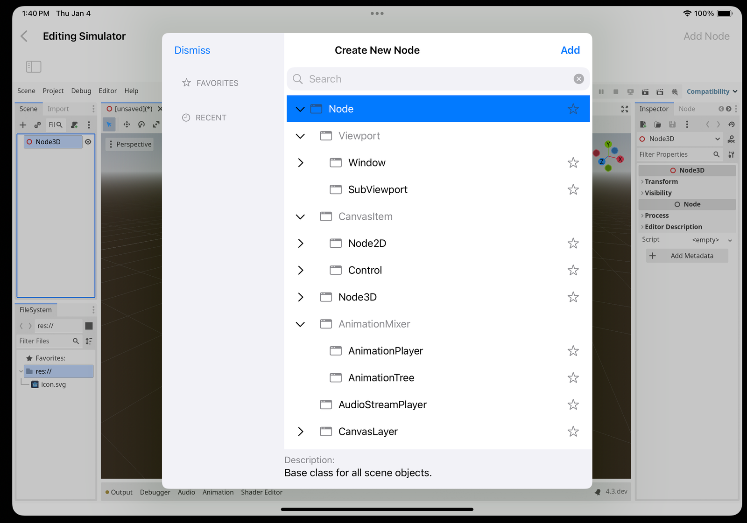Expand the Window node children
This screenshot has height=523, width=747.
(300, 163)
